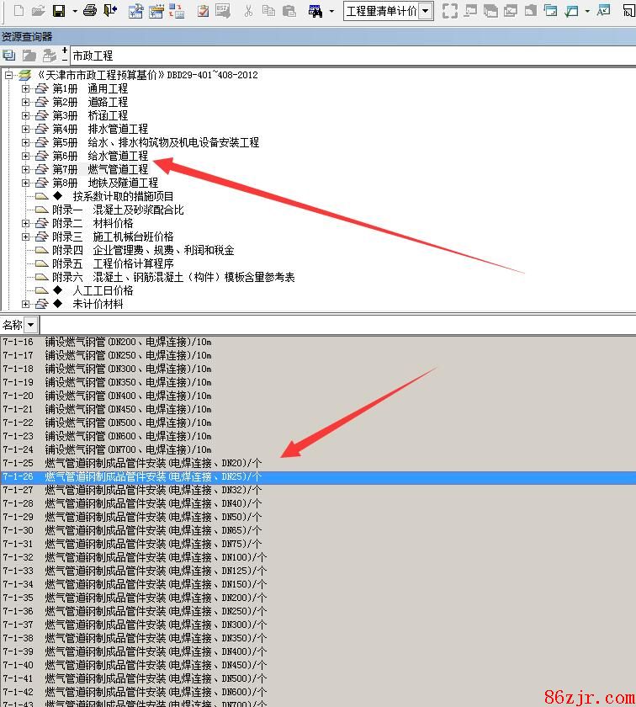
Task: Click the New file icon
Action: [19, 11]
